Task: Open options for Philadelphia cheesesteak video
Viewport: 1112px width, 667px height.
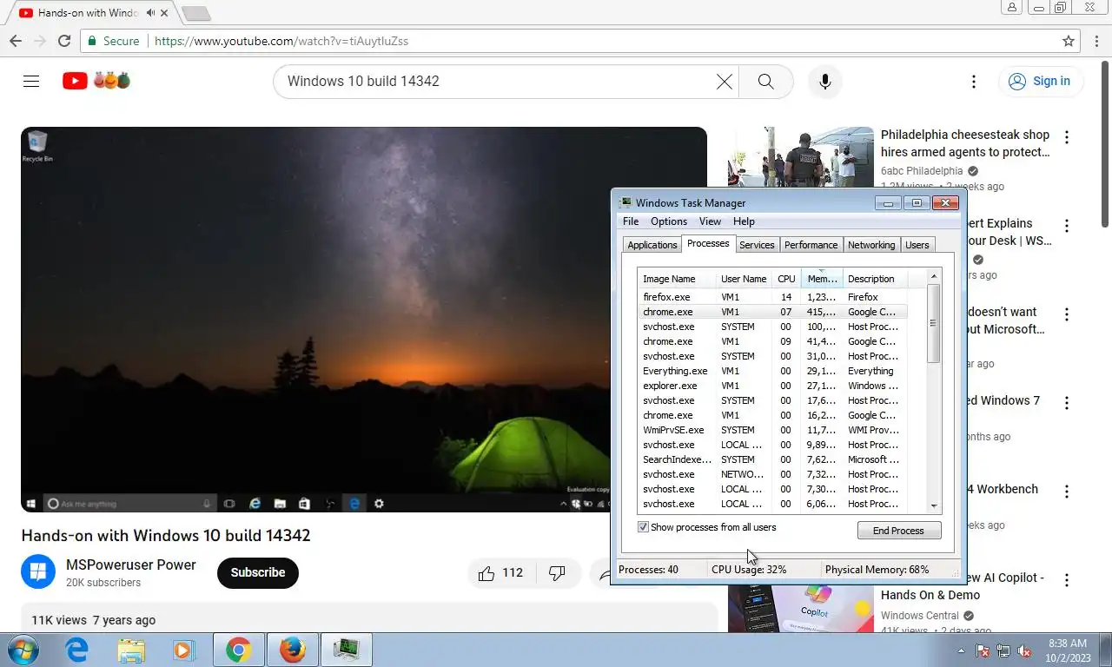Action: (x=1067, y=137)
